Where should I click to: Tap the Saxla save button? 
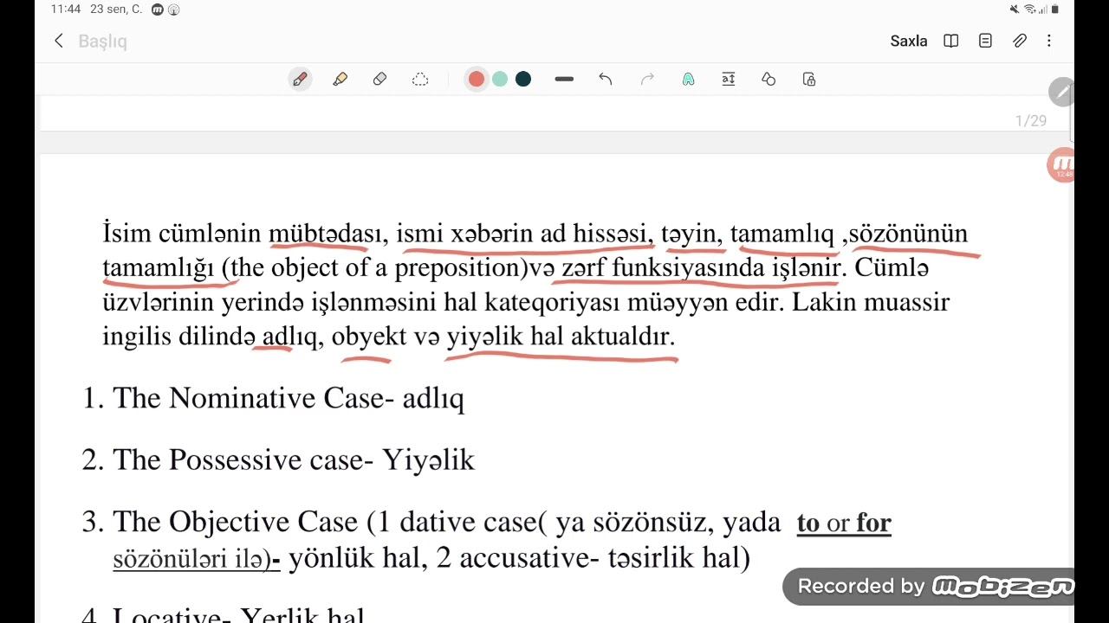click(909, 41)
